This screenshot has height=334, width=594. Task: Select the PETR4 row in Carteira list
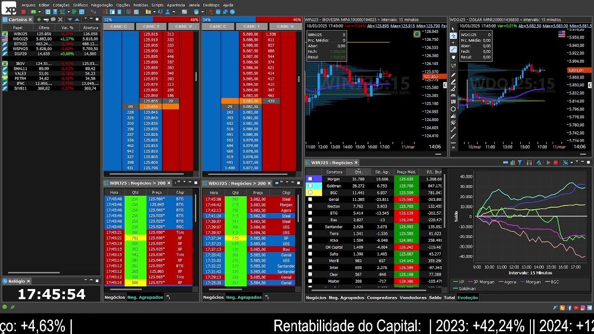click(x=50, y=78)
